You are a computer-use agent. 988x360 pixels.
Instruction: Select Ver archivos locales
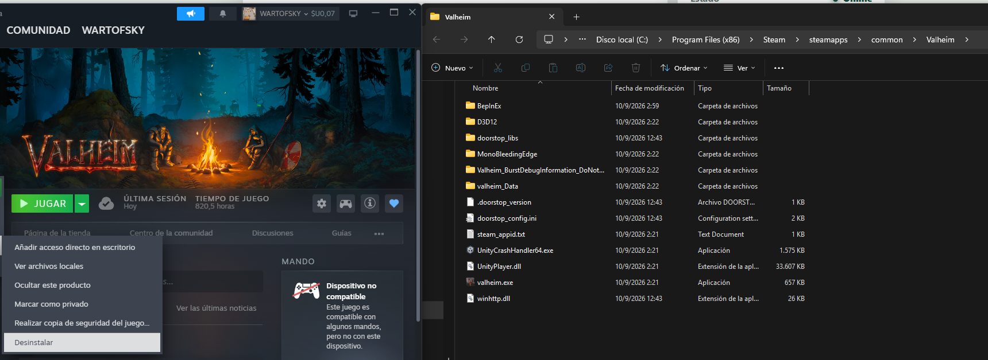[x=82, y=266]
